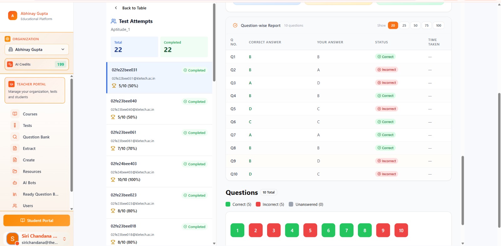Click the AI Bots robot icon
The width and height of the screenshot is (501, 246).
15,183
